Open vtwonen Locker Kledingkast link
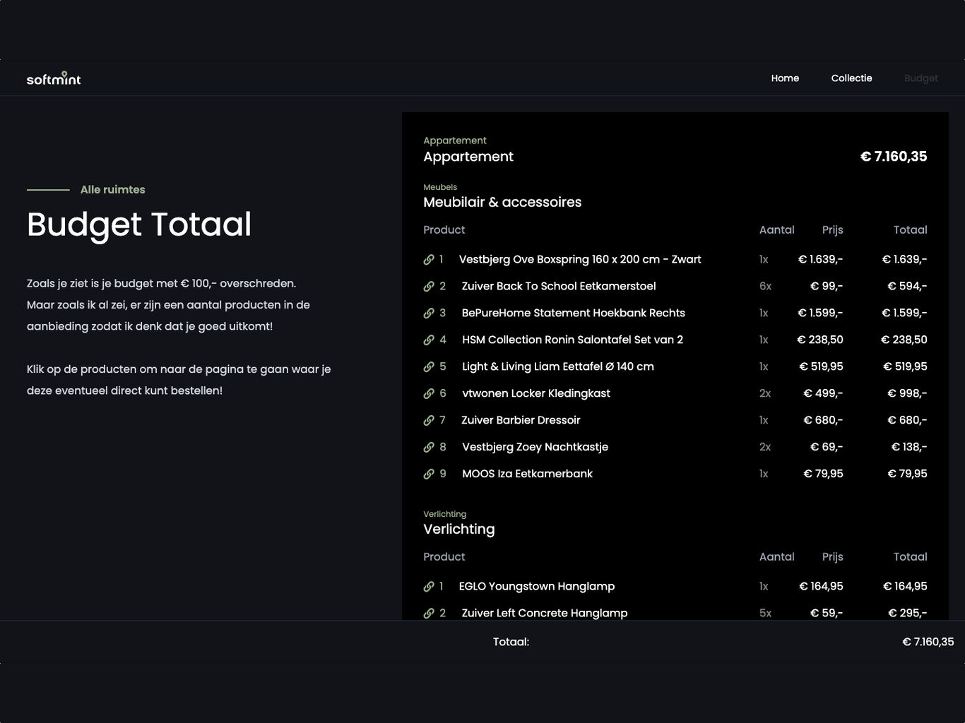The height and width of the screenshot is (723, 965). coord(536,393)
